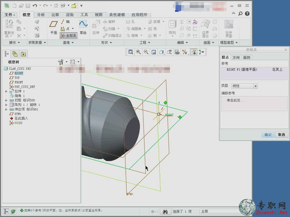Select the 边界混合 (Boundary Blend) tool
This screenshot has width=290, height=217.
click(x=206, y=29)
